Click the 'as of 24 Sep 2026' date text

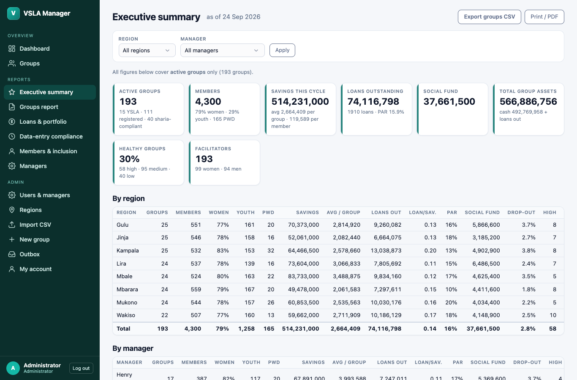233,17
